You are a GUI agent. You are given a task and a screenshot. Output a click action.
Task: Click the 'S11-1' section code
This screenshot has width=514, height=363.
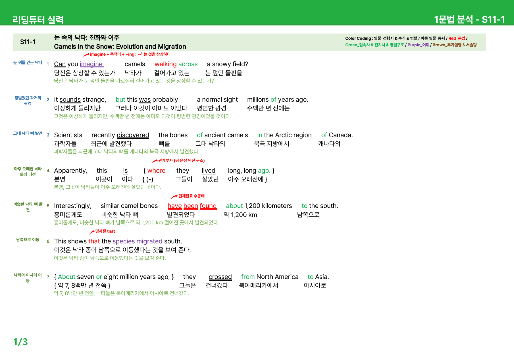28,42
